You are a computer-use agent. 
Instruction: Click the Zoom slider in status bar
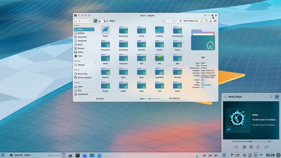click(x=153, y=99)
